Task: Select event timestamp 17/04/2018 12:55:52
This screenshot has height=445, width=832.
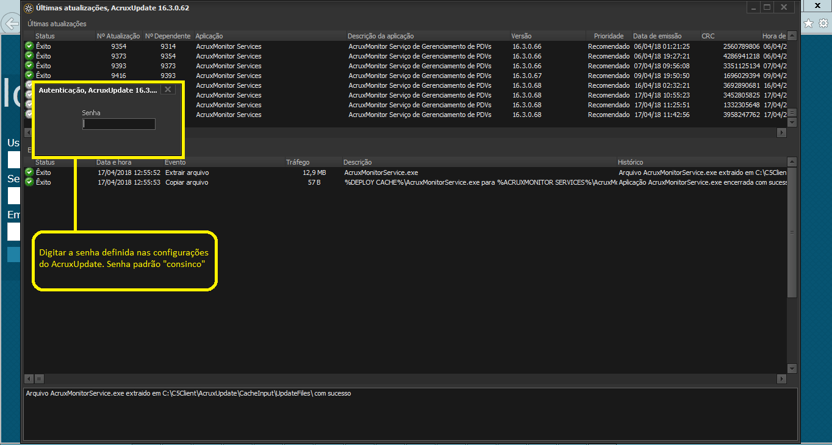Action: coord(129,173)
